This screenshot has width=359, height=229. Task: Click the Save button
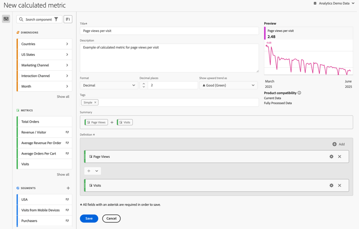coord(89,219)
